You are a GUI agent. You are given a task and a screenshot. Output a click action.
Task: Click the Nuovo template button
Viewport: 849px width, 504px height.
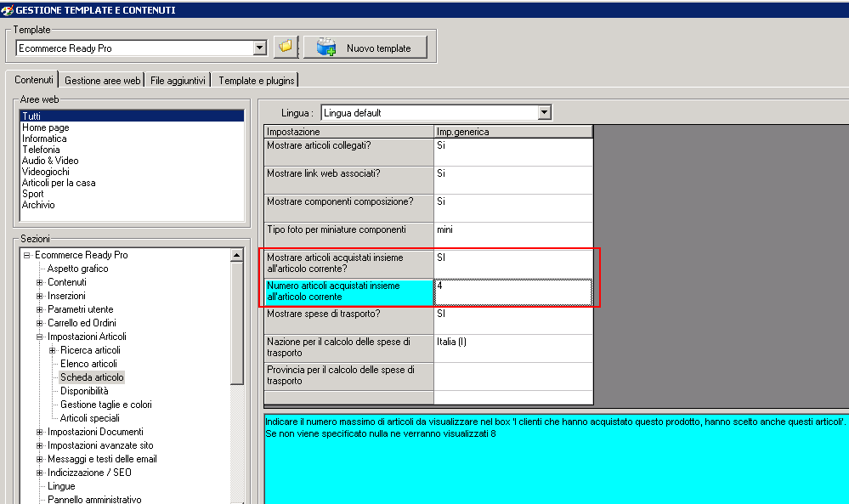(x=365, y=48)
